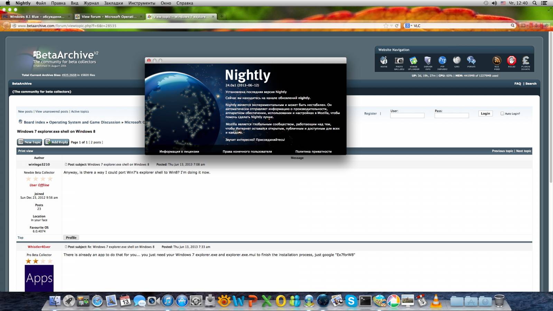Screen dimensions: 553x311
Task: Open the Print view link
Action: pyautogui.click(x=26, y=151)
